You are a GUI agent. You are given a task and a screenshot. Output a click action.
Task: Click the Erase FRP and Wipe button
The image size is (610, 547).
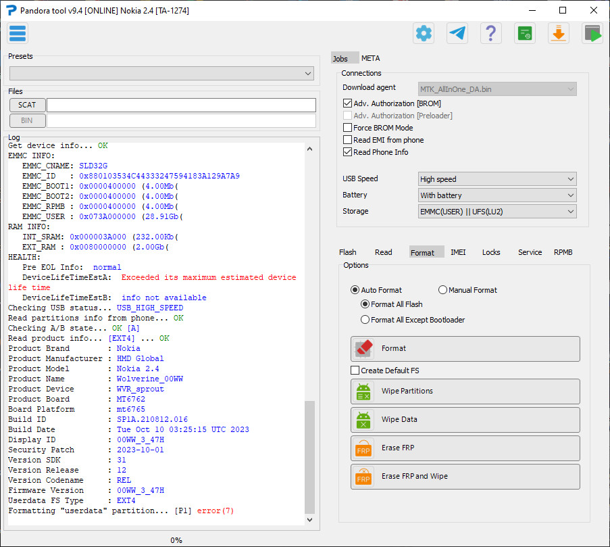tap(465, 477)
